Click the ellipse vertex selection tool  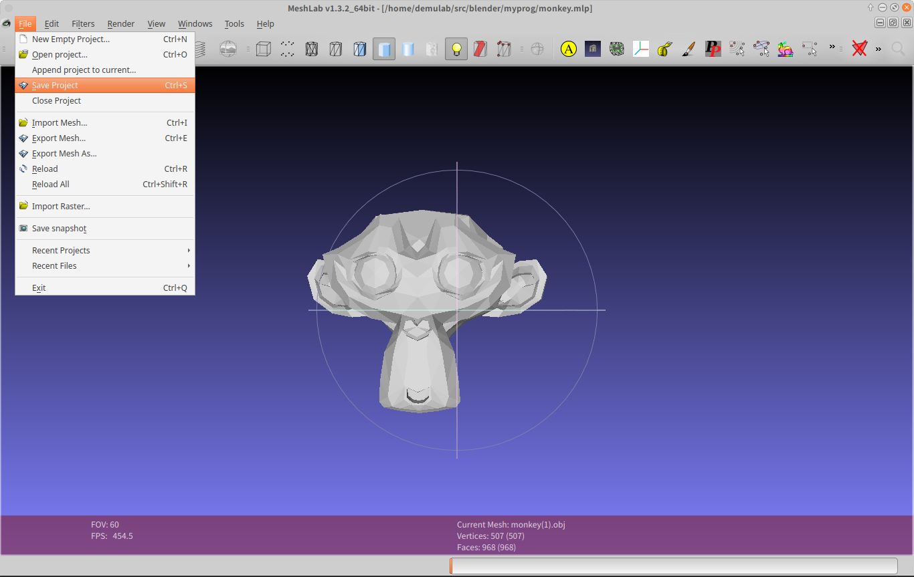(x=761, y=49)
